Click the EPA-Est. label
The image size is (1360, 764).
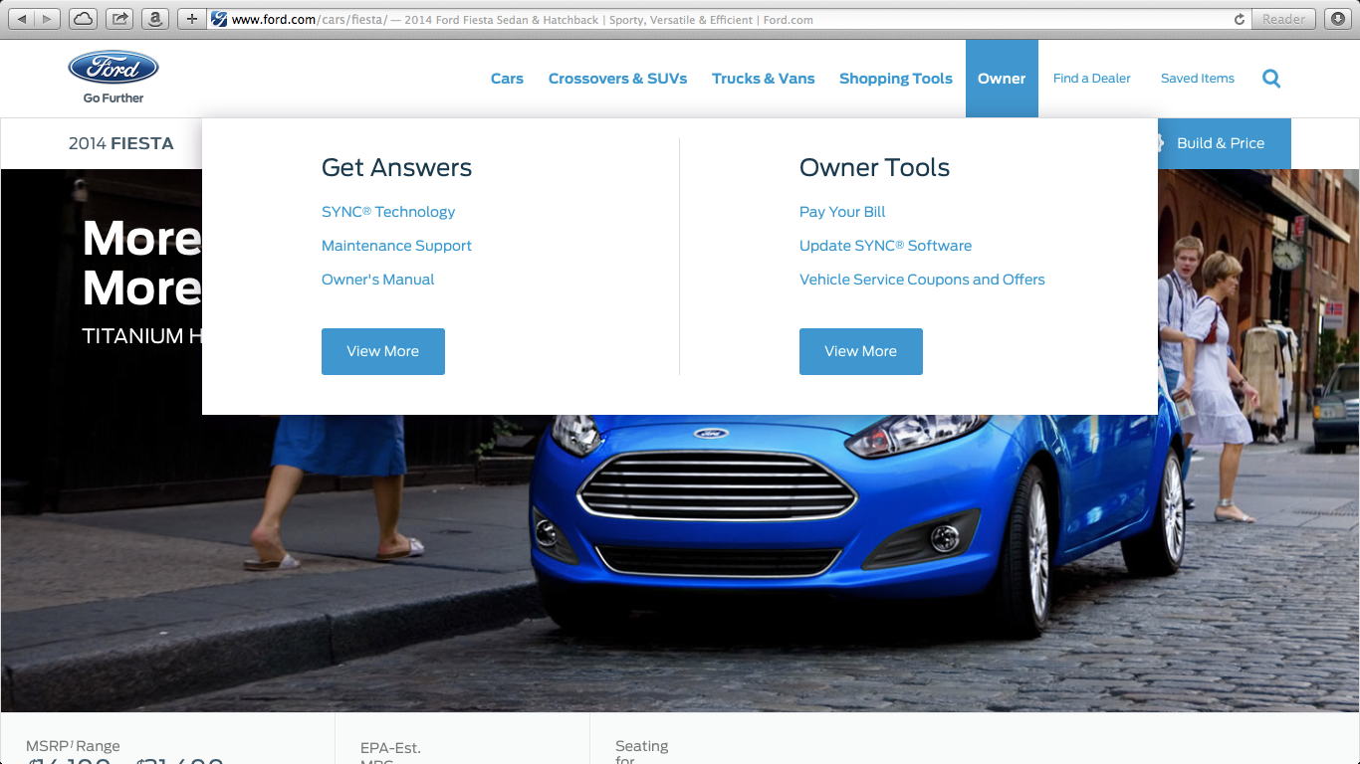pyautogui.click(x=390, y=748)
